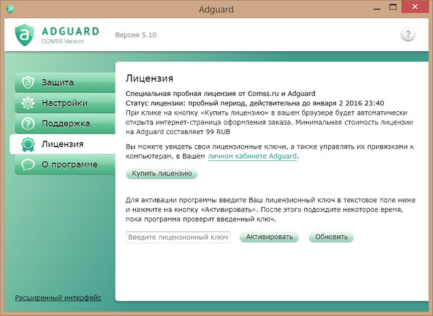Click the award badge icon beside Лицензия
433x316 pixels.
(x=28, y=144)
